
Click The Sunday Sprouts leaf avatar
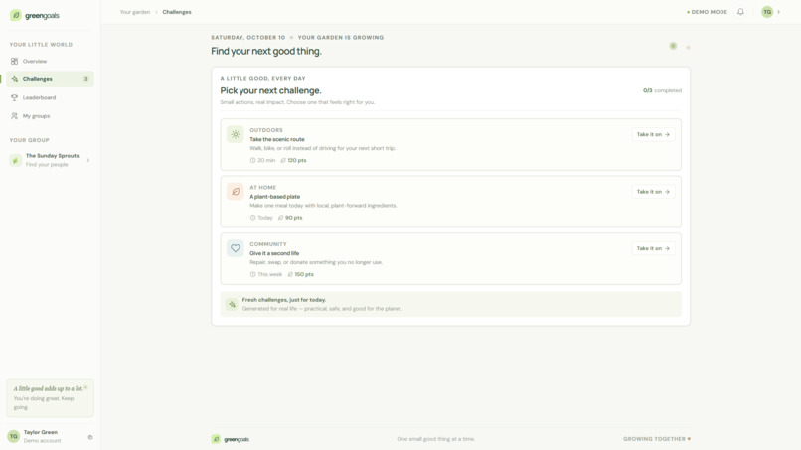(15, 160)
